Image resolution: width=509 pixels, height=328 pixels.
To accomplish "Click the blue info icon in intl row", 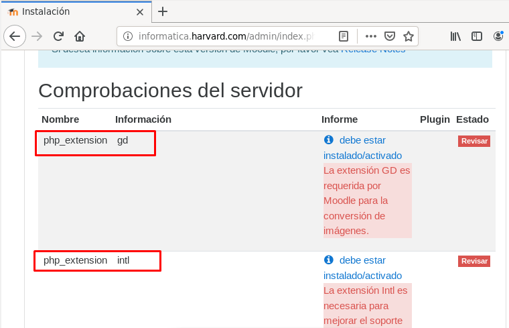I will 328,260.
